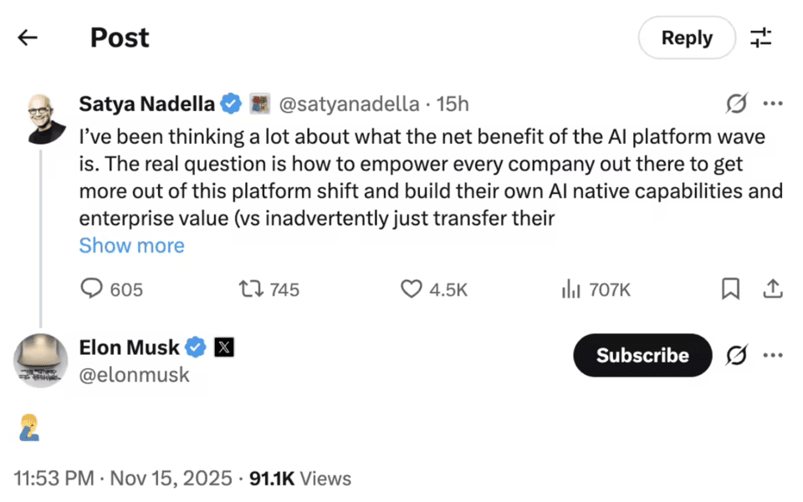This screenshot has width=803, height=502.
Task: Bookmark Satya Nadella's post
Action: 730,289
